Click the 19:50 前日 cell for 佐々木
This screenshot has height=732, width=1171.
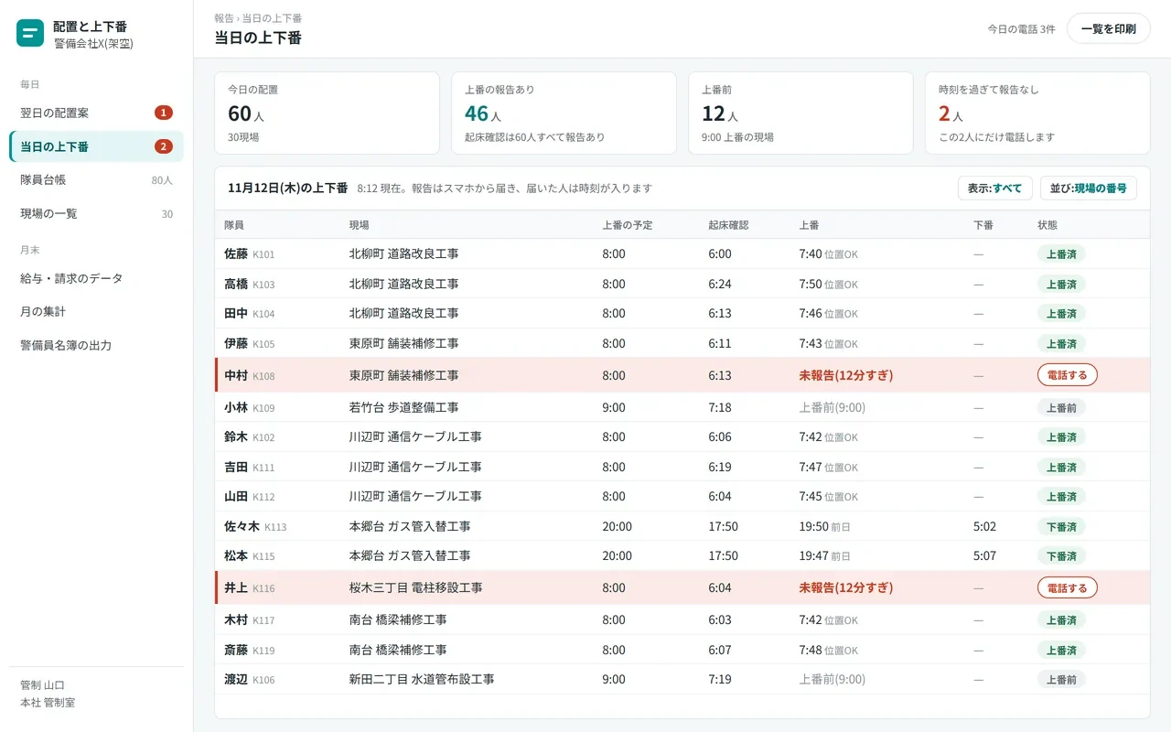coord(825,527)
